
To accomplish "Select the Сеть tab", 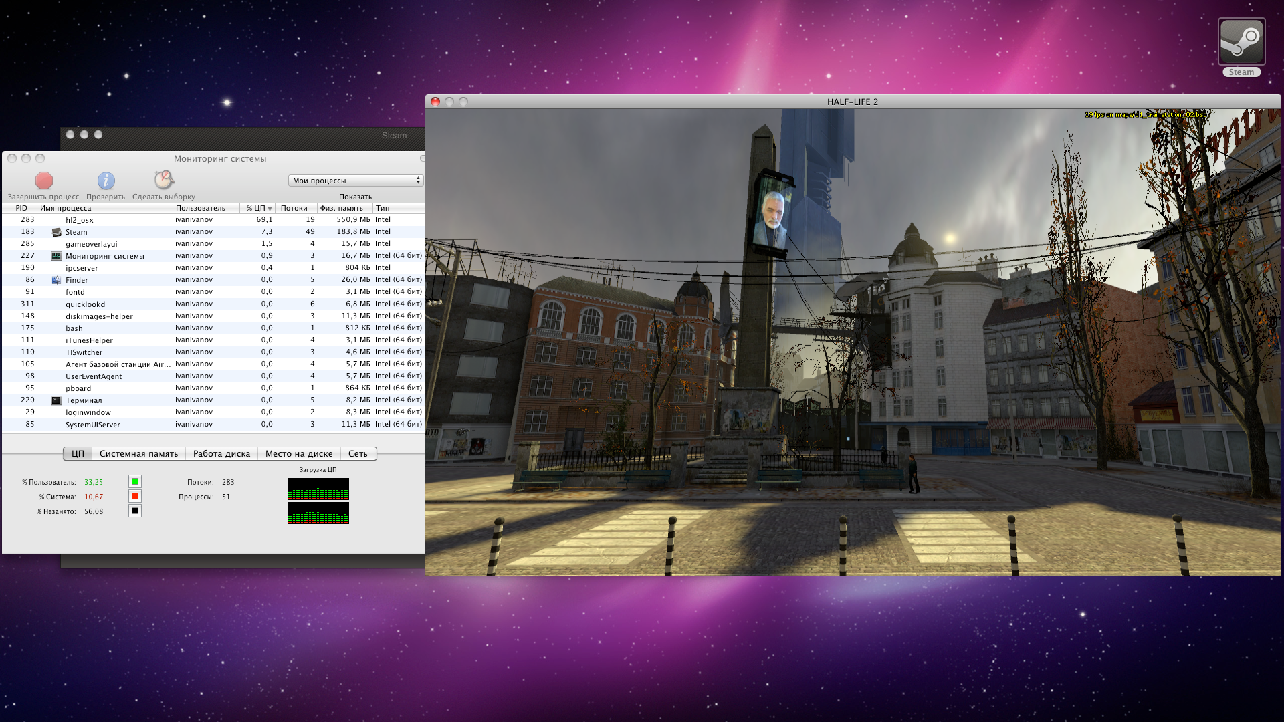I will (x=358, y=453).
